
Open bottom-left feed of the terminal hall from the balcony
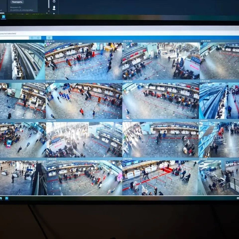23,178
